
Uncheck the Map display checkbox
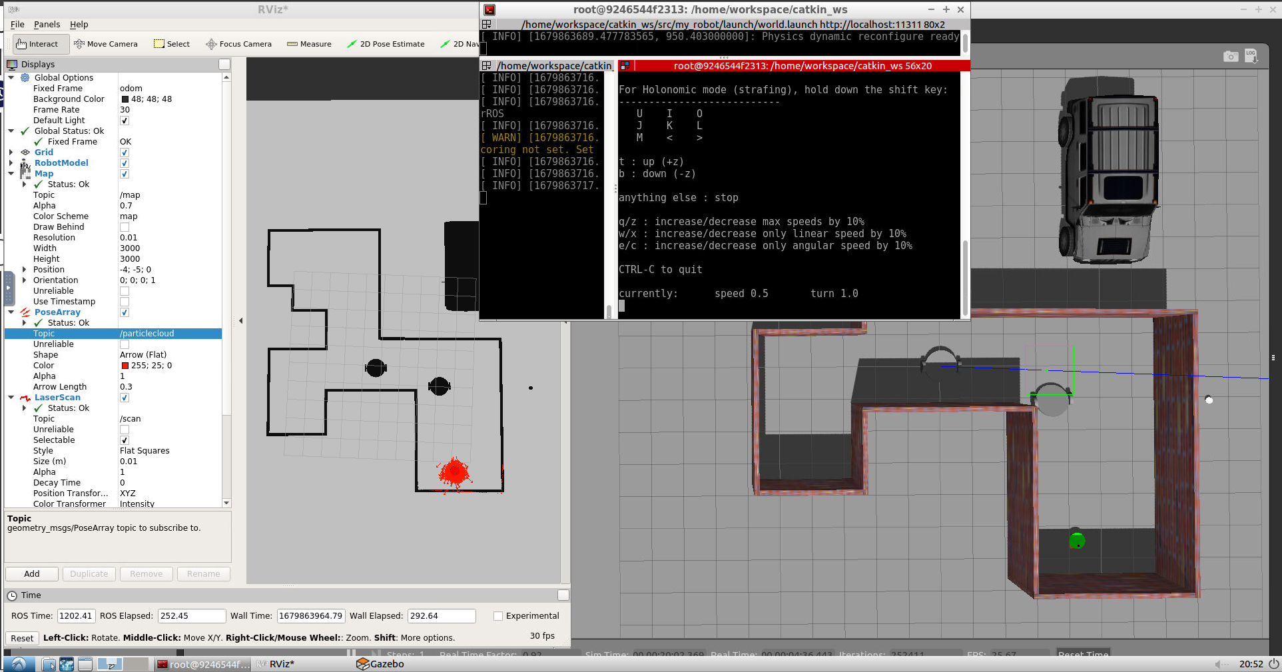coord(124,174)
